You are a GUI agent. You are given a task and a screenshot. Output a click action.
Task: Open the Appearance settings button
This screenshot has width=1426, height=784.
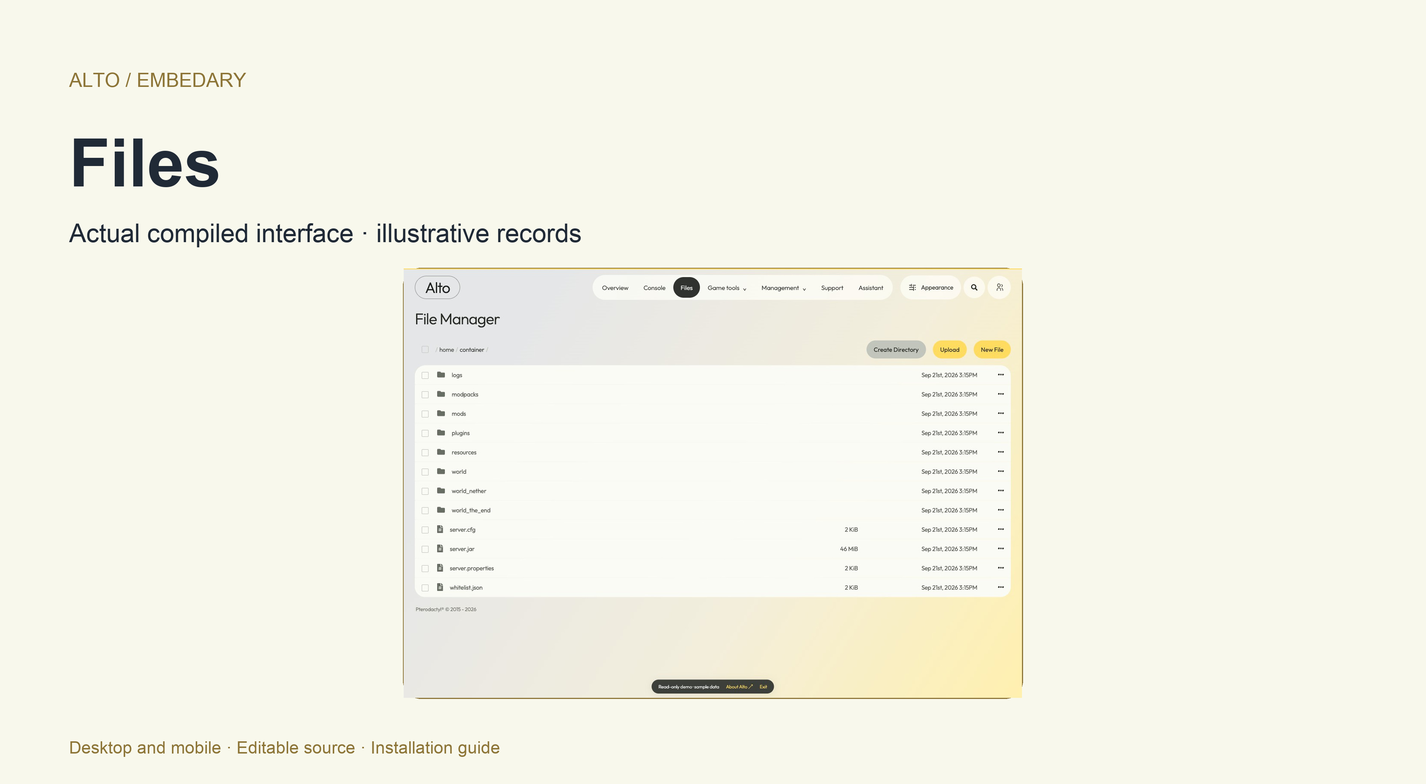pos(931,287)
